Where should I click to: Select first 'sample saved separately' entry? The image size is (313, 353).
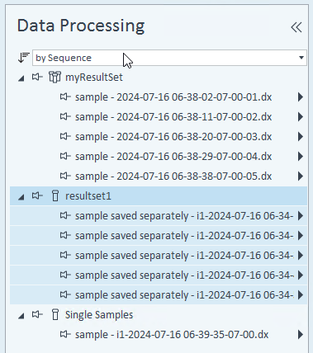point(184,216)
